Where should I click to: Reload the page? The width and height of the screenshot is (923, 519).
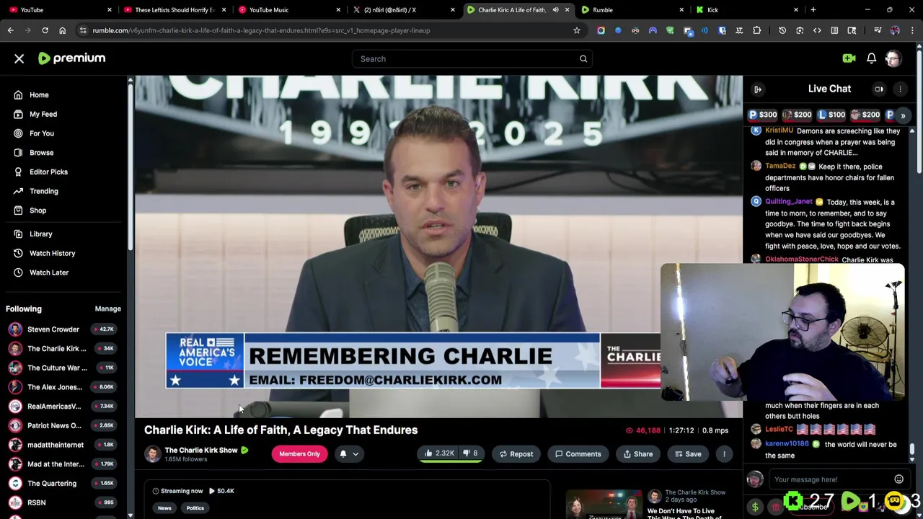(x=45, y=30)
